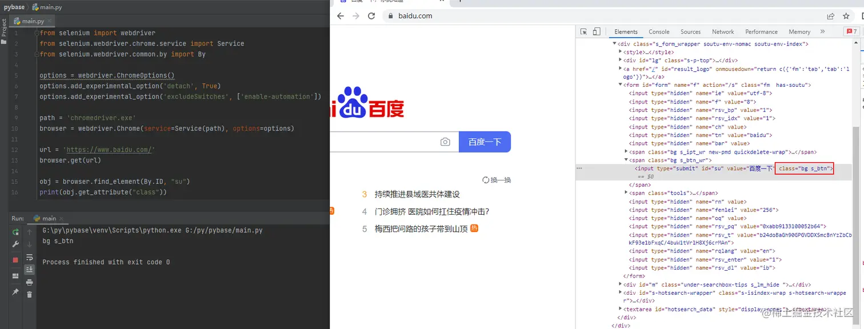Share this page via the address bar icon
This screenshot has width=864, height=329.
830,16
